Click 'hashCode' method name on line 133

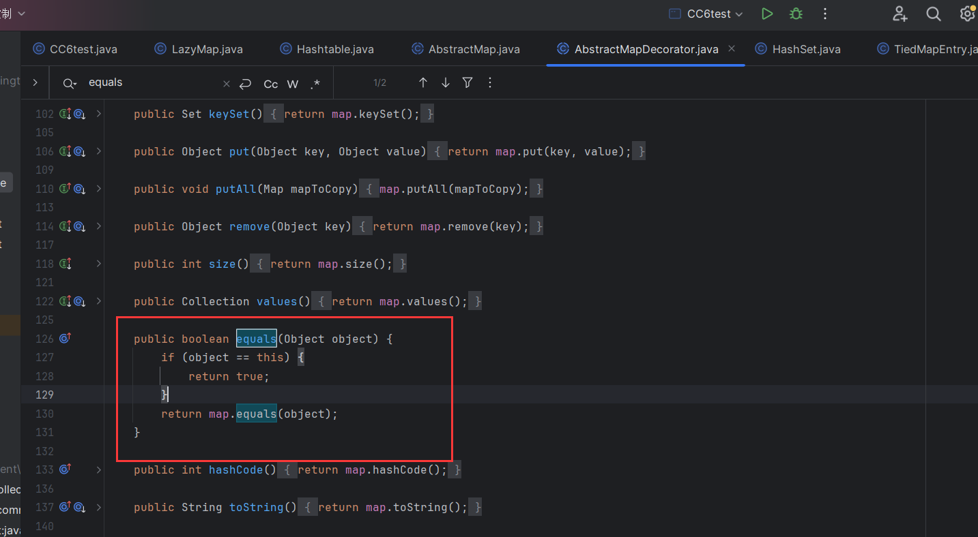point(235,470)
